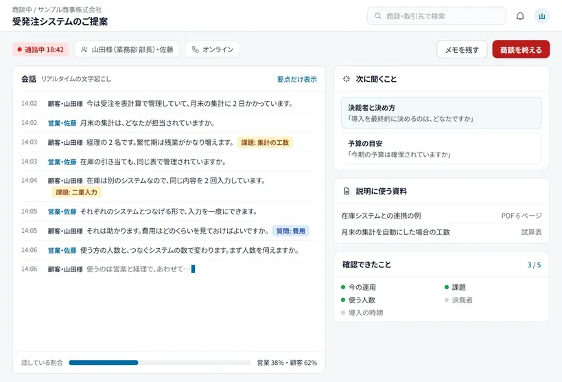Click the red recording dot in 通話中
Image resolution: width=562 pixels, height=382 pixels.
click(x=20, y=49)
